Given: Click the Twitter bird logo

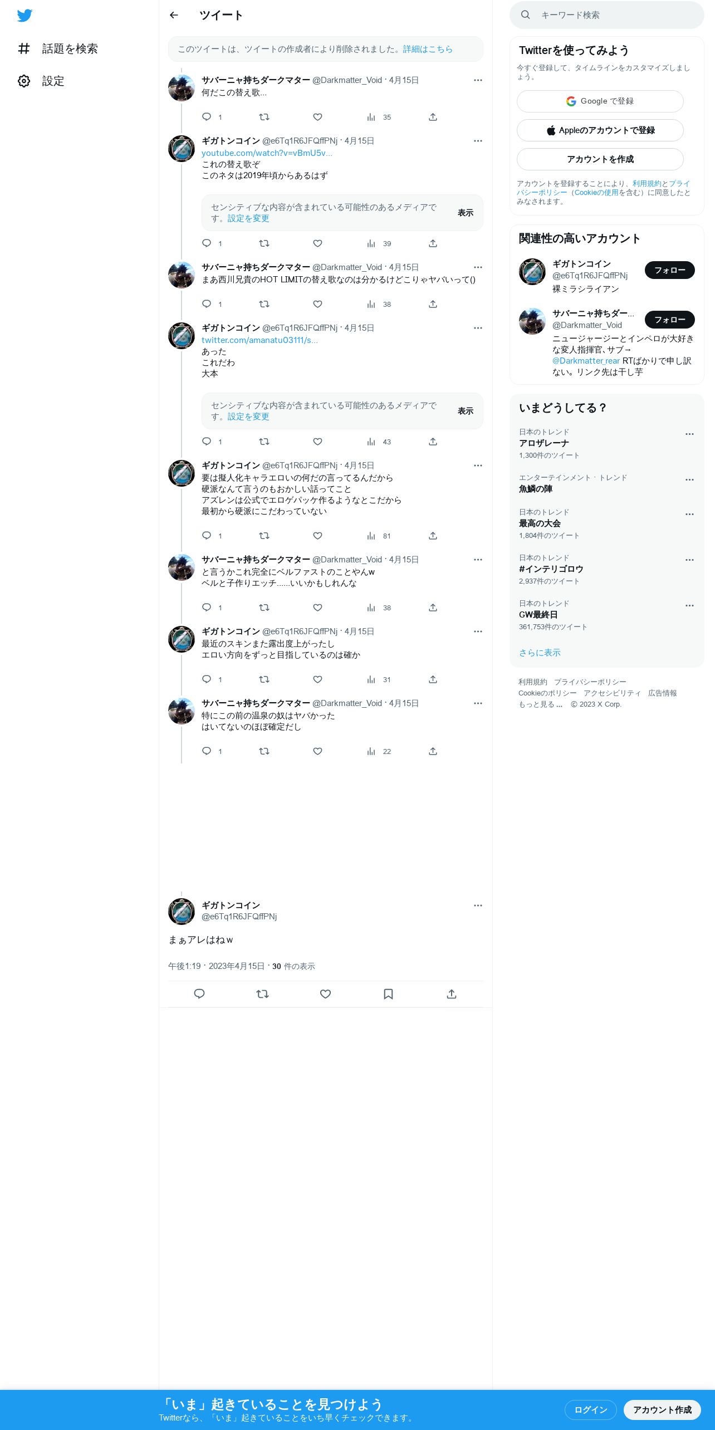Looking at the screenshot, I should [x=25, y=16].
